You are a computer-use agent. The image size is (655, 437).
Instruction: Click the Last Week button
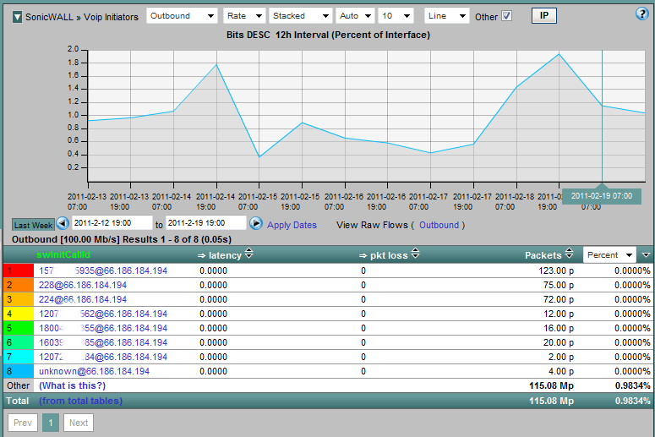[33, 225]
